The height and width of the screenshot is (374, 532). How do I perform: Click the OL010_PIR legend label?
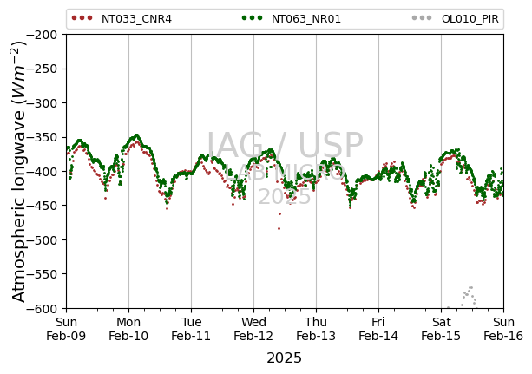[x=470, y=19]
